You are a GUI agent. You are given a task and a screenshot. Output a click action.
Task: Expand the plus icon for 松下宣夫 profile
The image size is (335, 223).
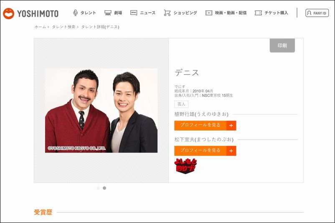[x=231, y=151]
